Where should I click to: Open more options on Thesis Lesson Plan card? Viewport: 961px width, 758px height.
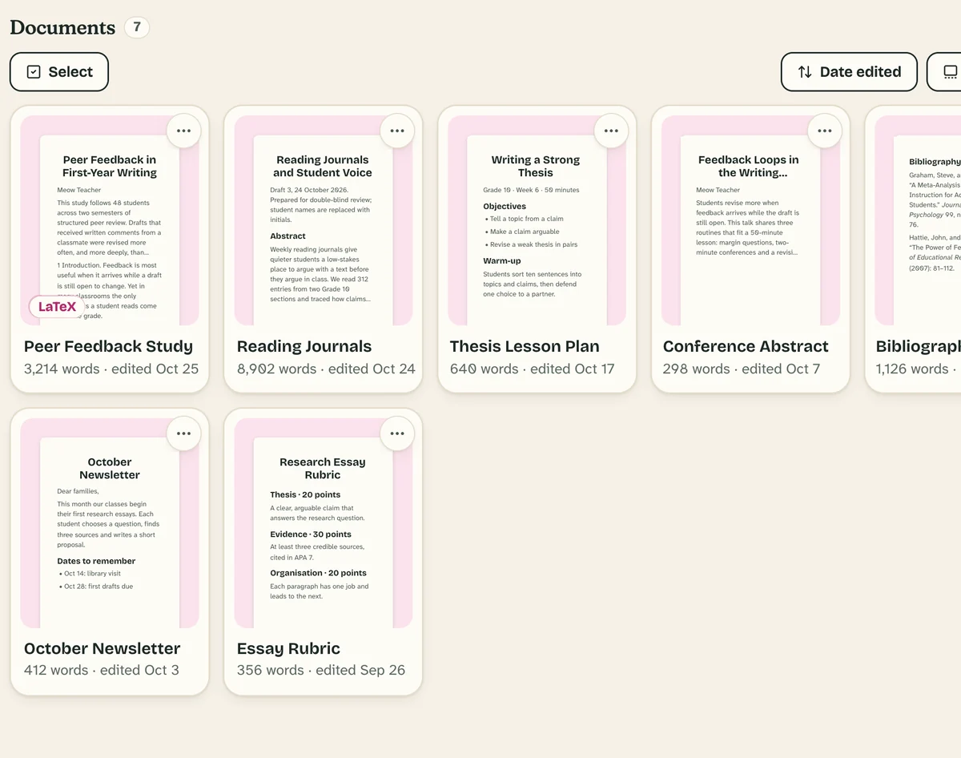tap(611, 131)
